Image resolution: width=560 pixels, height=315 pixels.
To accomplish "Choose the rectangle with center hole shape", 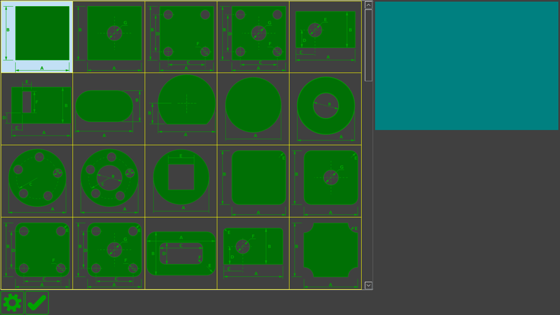I will coord(109,37).
